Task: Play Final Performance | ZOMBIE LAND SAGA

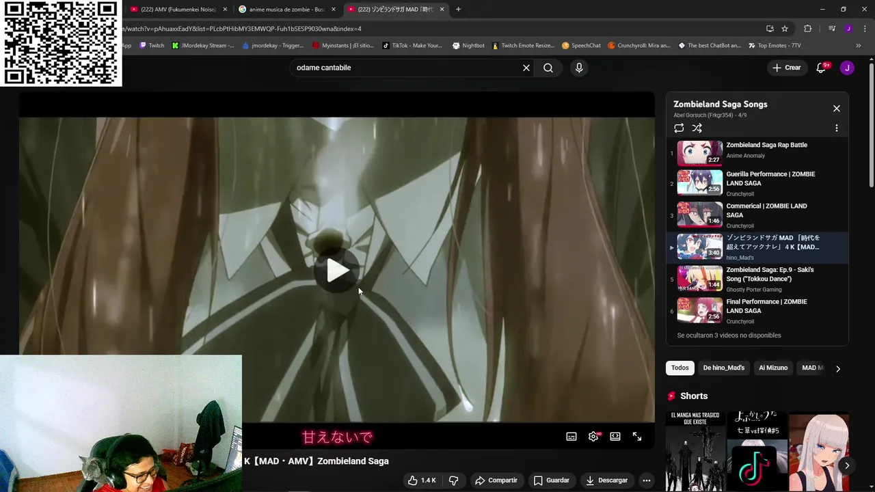Action: 757,311
